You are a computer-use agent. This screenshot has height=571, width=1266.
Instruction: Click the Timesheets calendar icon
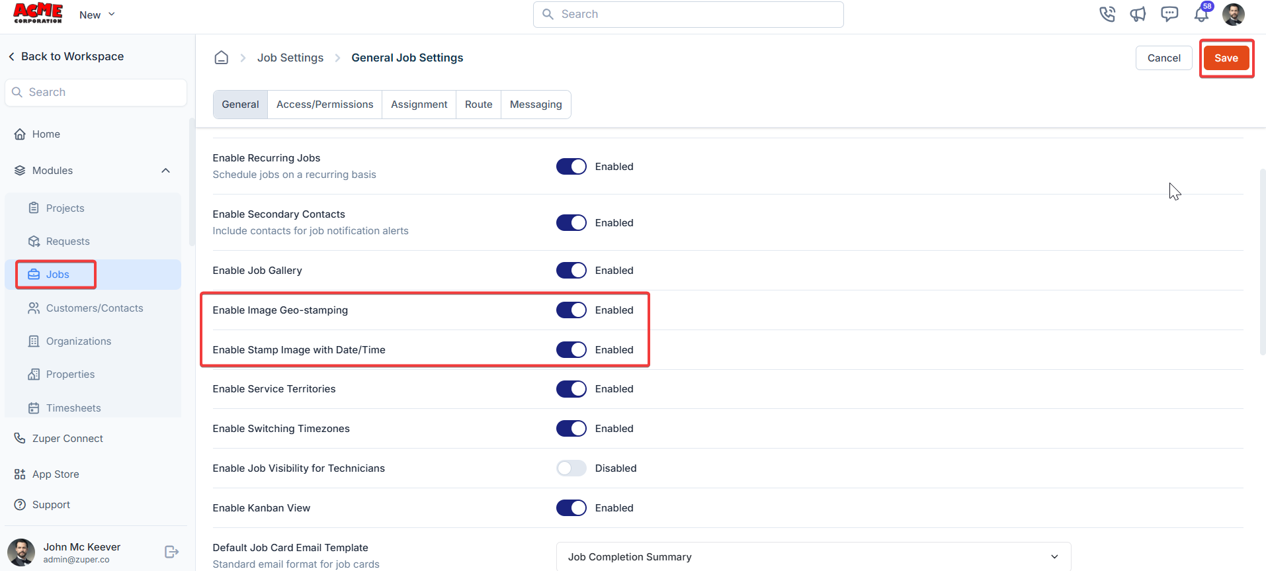coord(34,408)
